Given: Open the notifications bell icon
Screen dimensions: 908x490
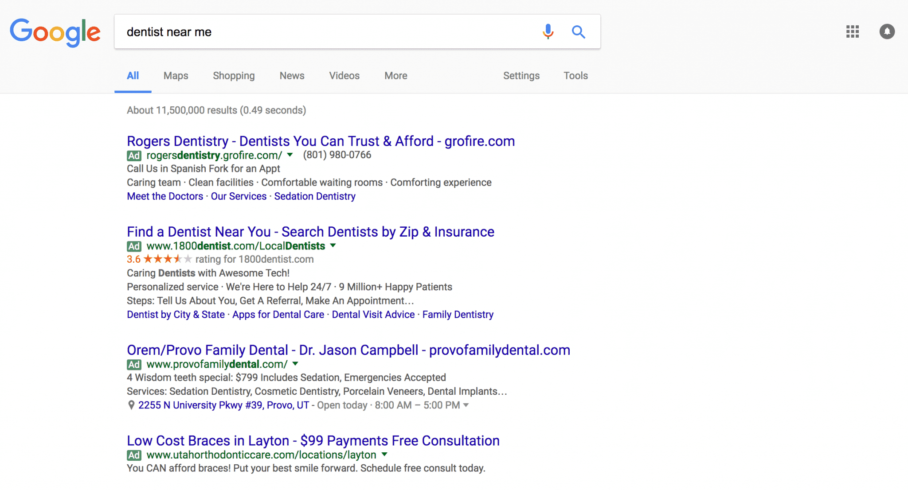Looking at the screenshot, I should click(x=887, y=31).
